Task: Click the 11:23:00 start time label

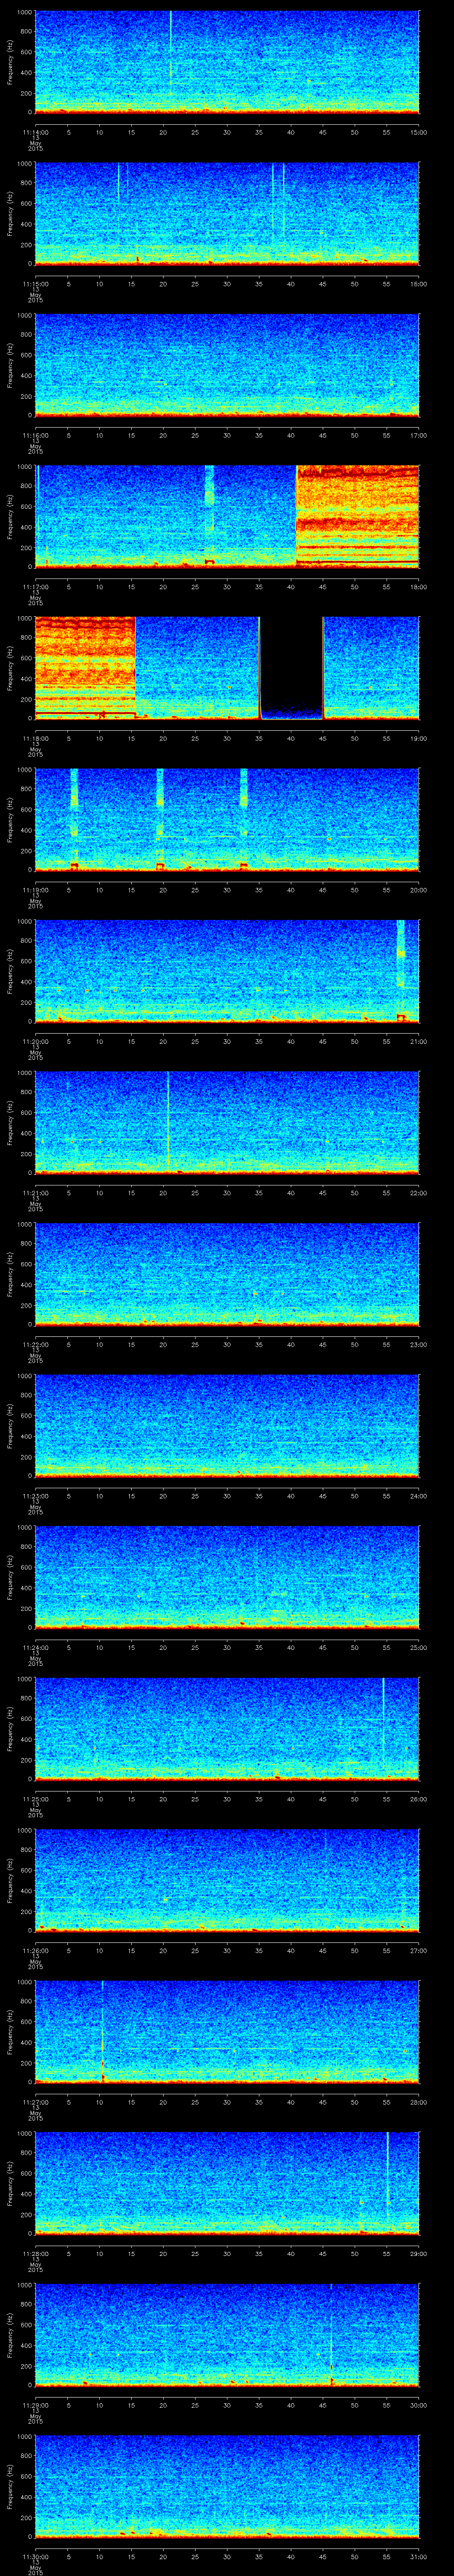Action: tap(35, 1496)
